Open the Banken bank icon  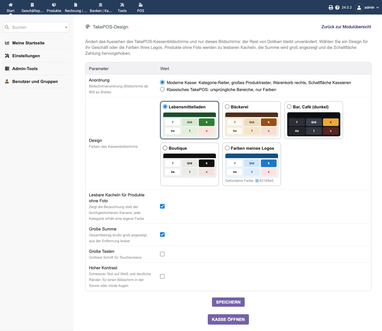[x=101, y=5]
